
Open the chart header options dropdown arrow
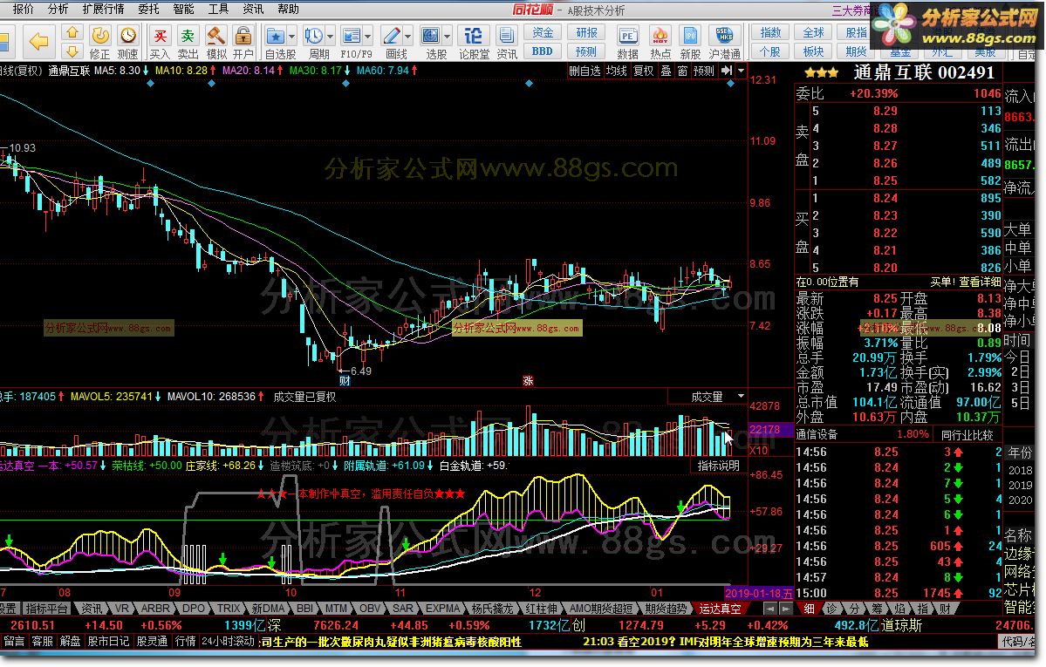[742, 70]
